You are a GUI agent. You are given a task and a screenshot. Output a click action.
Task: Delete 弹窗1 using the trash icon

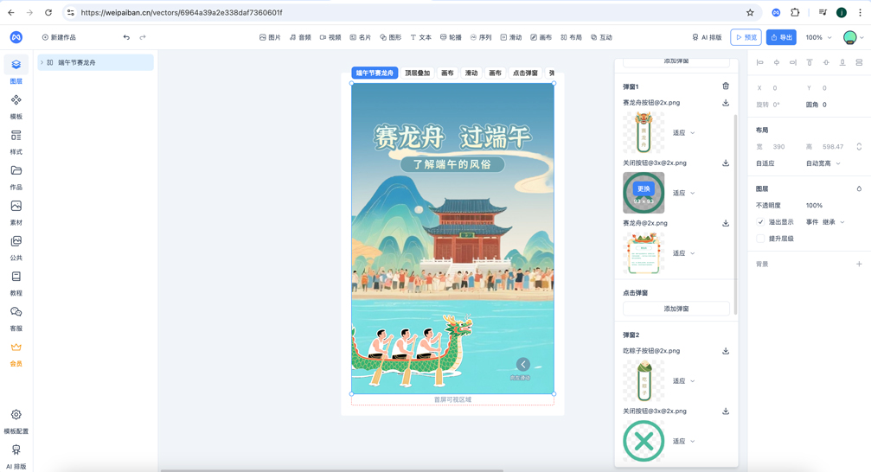pos(726,86)
